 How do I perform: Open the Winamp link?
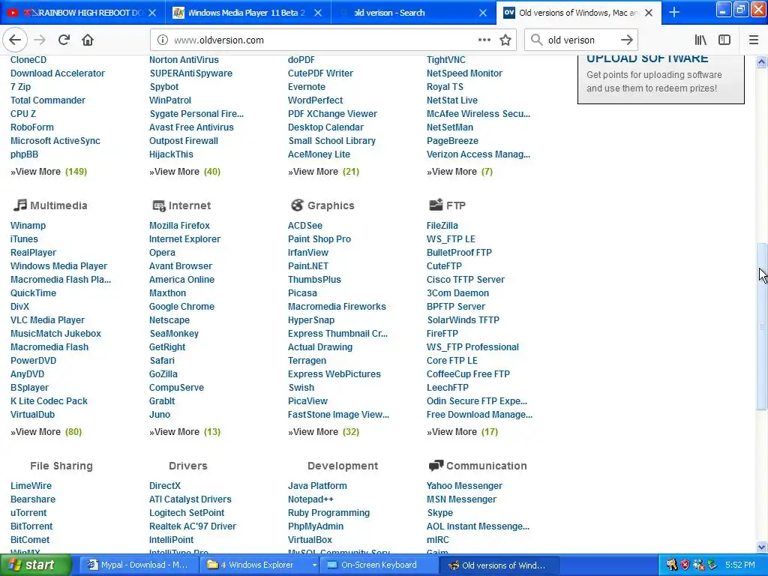[x=28, y=225]
